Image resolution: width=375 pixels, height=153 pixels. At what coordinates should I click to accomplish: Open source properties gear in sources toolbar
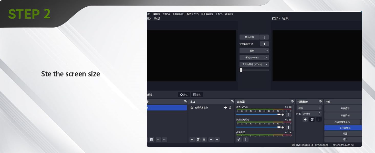pyautogui.click(x=204, y=139)
